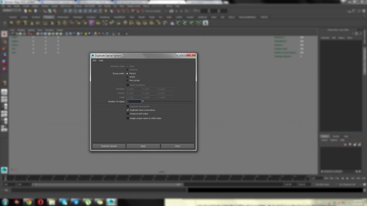
Task: Select the Copy geometry type radio button
Action: coord(127,66)
